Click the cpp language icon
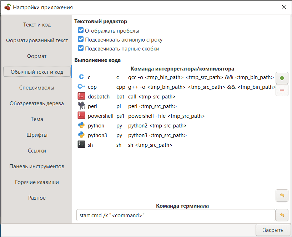The width and height of the screenshot is (292, 237). (x=81, y=87)
